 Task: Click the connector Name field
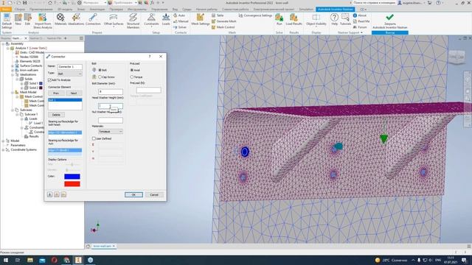[x=69, y=67]
